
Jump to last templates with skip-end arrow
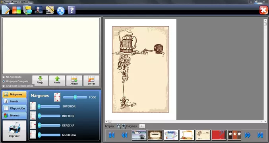click(260, 135)
